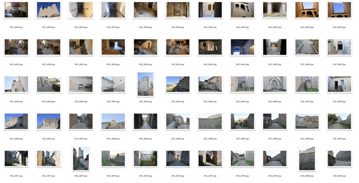Pick the image thumbnail of DSC_9828.jpg
This screenshot has height=183, width=359.
point(145,10)
